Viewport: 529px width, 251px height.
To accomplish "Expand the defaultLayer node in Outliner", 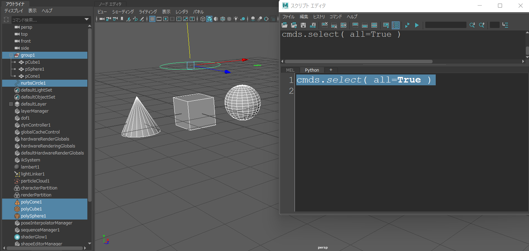I will [11, 104].
